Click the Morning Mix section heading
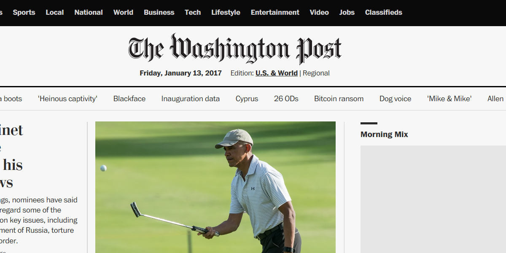506x253 pixels. tap(384, 135)
